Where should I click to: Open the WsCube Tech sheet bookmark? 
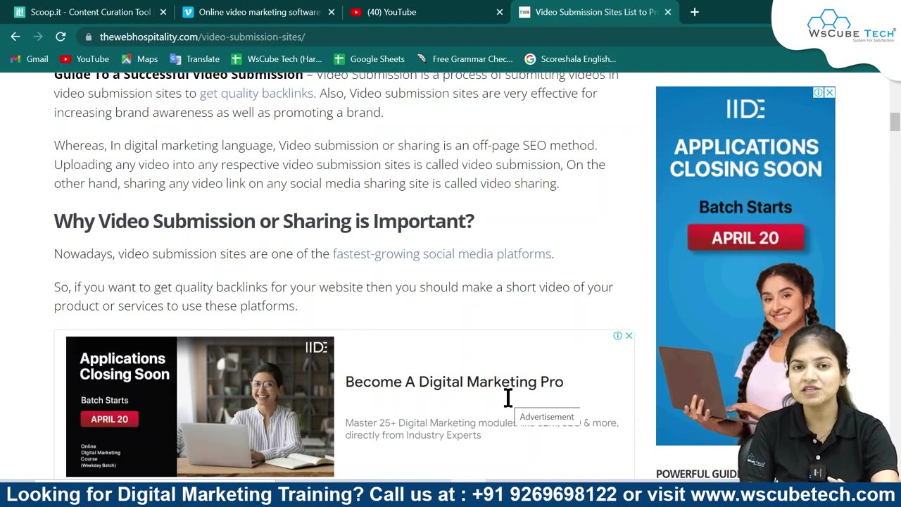click(277, 59)
